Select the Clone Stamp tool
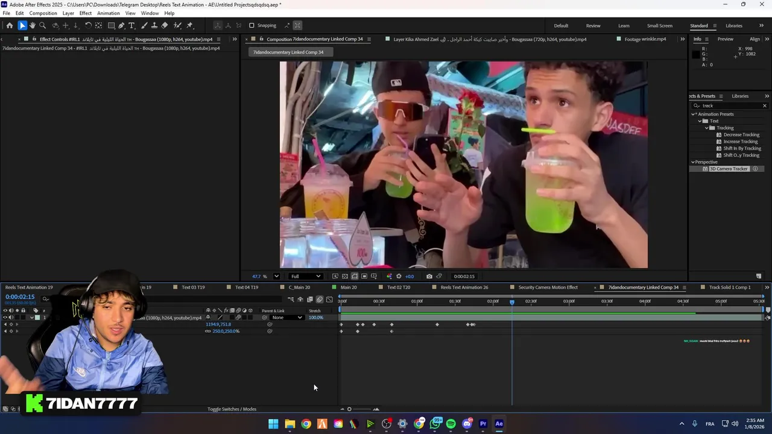772x434 pixels. 154,25
